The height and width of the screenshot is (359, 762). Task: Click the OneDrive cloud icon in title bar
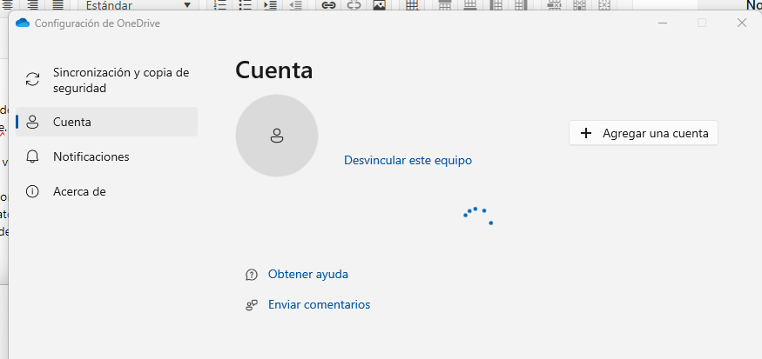click(x=23, y=23)
